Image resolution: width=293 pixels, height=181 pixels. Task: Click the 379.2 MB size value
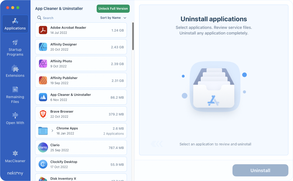[116, 114]
